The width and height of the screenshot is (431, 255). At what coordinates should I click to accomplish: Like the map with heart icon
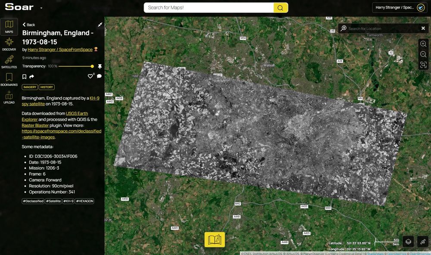click(90, 76)
